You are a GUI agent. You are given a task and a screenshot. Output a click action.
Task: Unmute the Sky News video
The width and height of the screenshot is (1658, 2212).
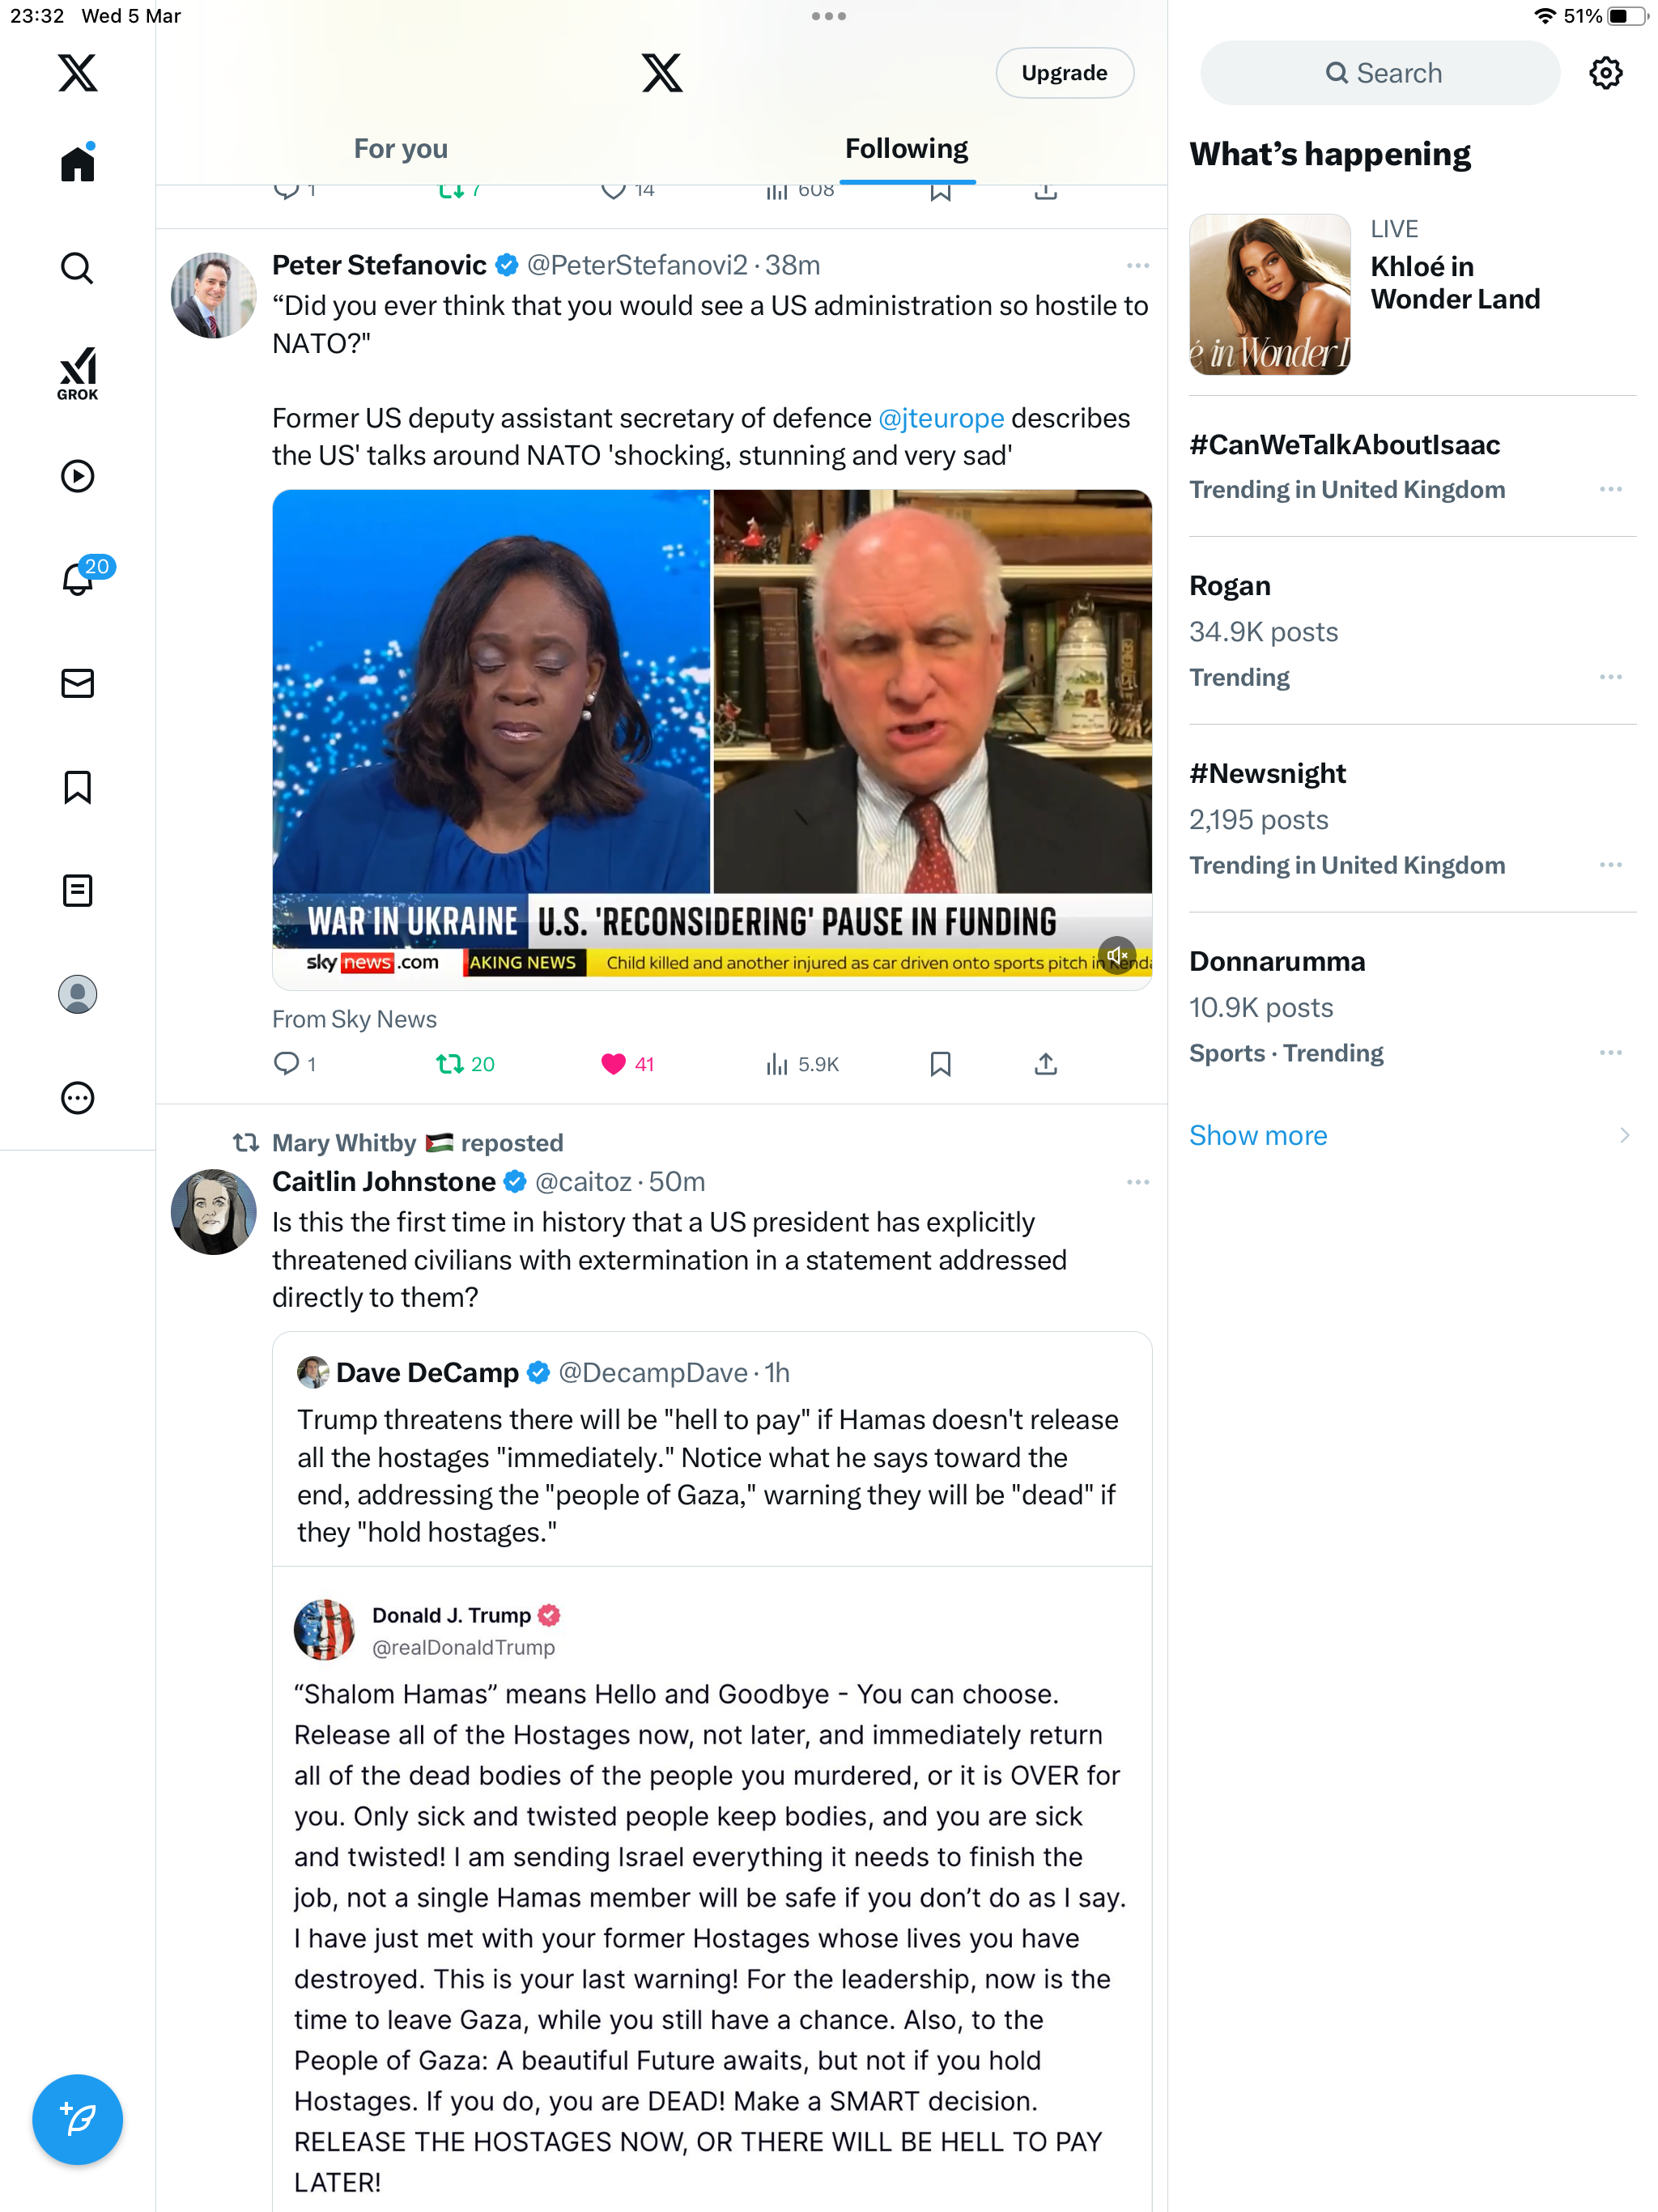1117,956
